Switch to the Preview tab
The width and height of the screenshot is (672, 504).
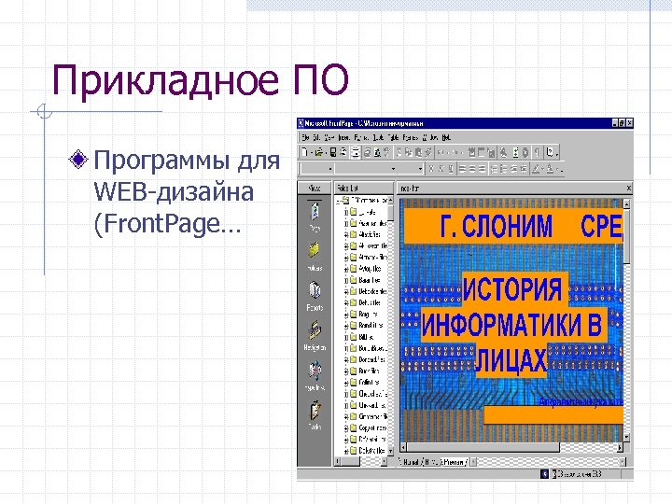pyautogui.click(x=453, y=462)
